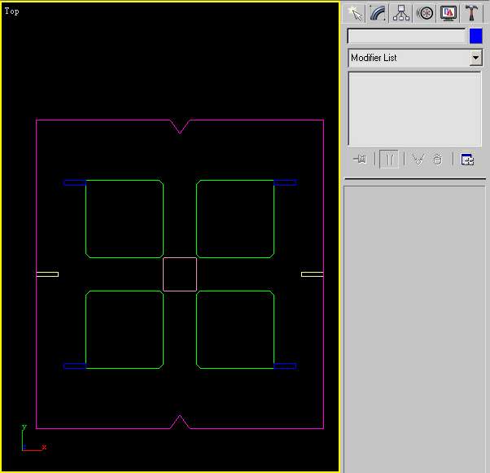Toggle the Pin Stack icon
The width and height of the screenshot is (490, 473).
360,160
